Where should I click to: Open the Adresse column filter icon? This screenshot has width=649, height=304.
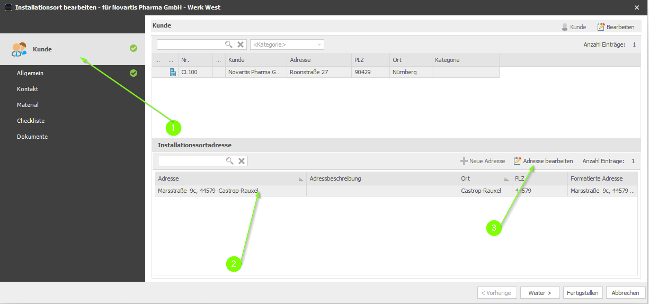pos(300,179)
